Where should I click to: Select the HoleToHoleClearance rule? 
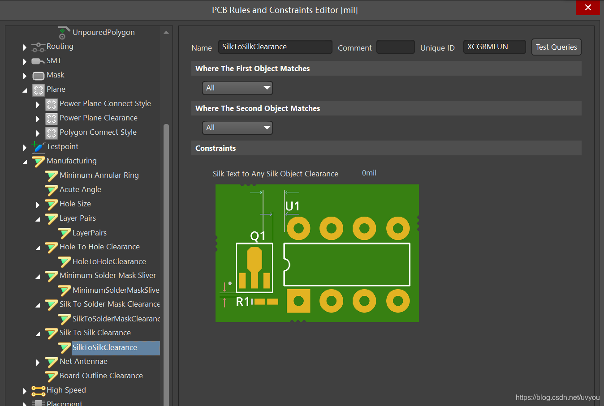[109, 261]
